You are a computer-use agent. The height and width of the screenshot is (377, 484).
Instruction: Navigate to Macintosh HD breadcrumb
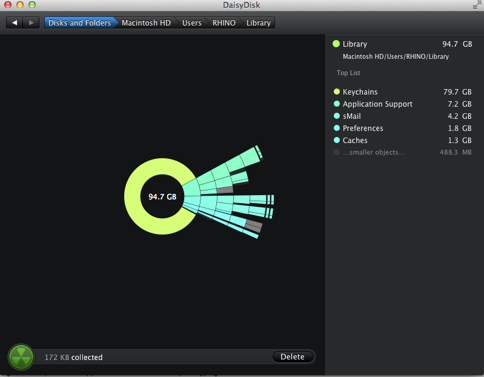point(146,23)
